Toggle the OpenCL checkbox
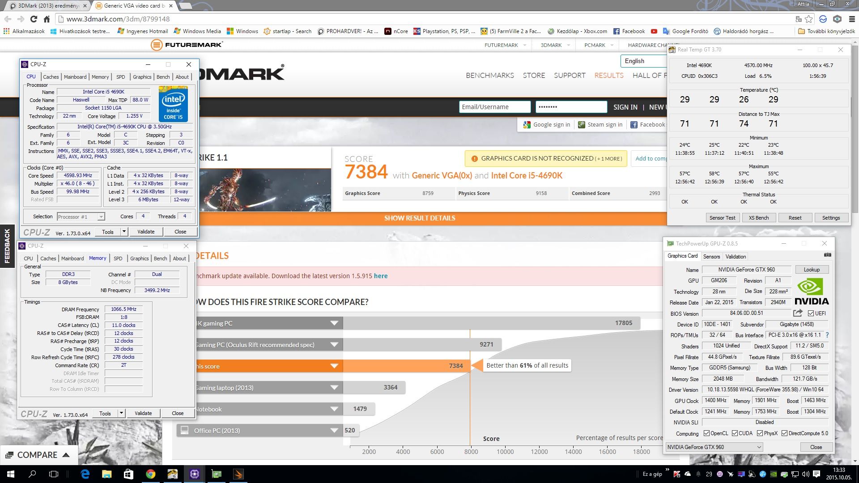The width and height of the screenshot is (859, 483). 706,433
